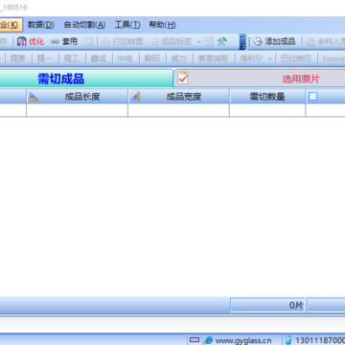
Task: Select the 精一 machine button
Action: click(x=44, y=58)
